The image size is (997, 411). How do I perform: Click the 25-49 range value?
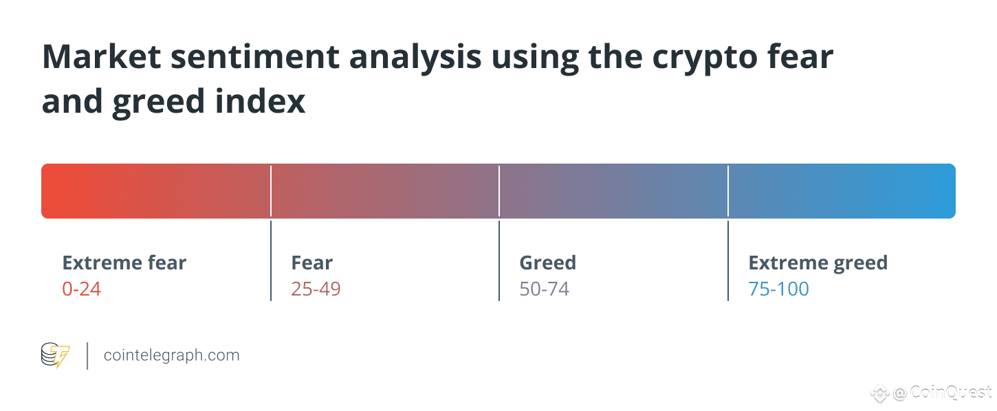coord(316,289)
